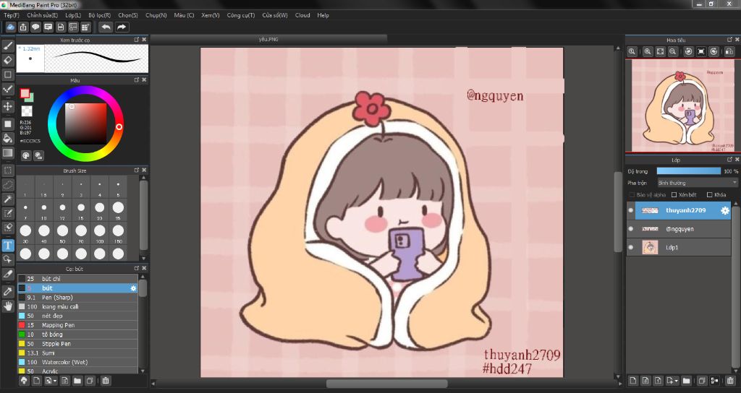Select the Bucket fill tool
Image resolution: width=741 pixels, height=393 pixels.
coord(7,138)
